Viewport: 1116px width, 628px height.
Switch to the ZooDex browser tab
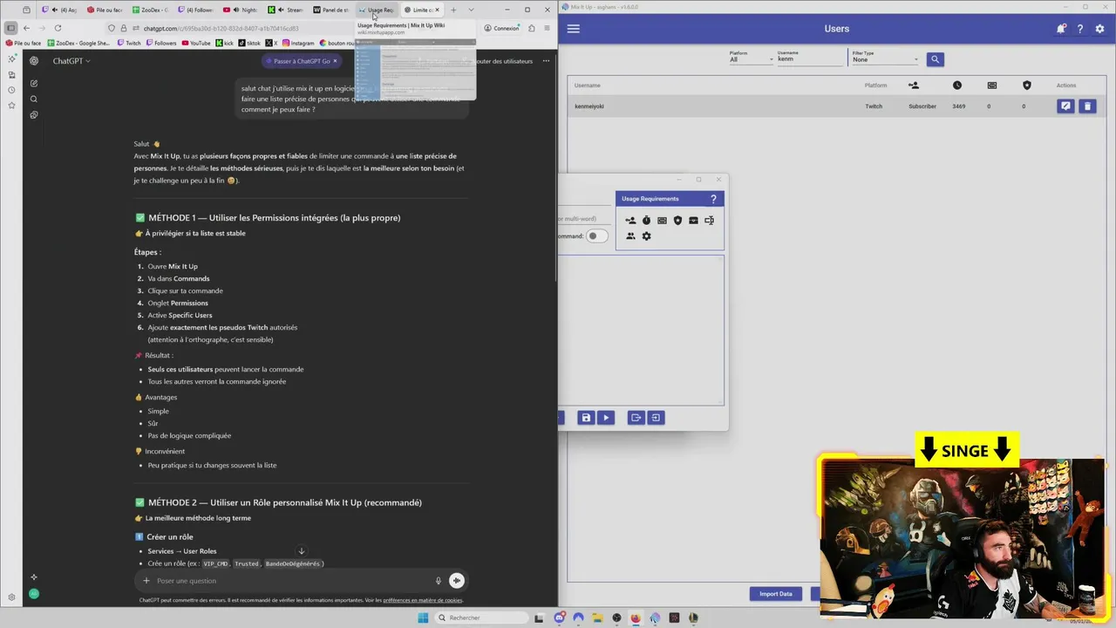[x=151, y=10]
